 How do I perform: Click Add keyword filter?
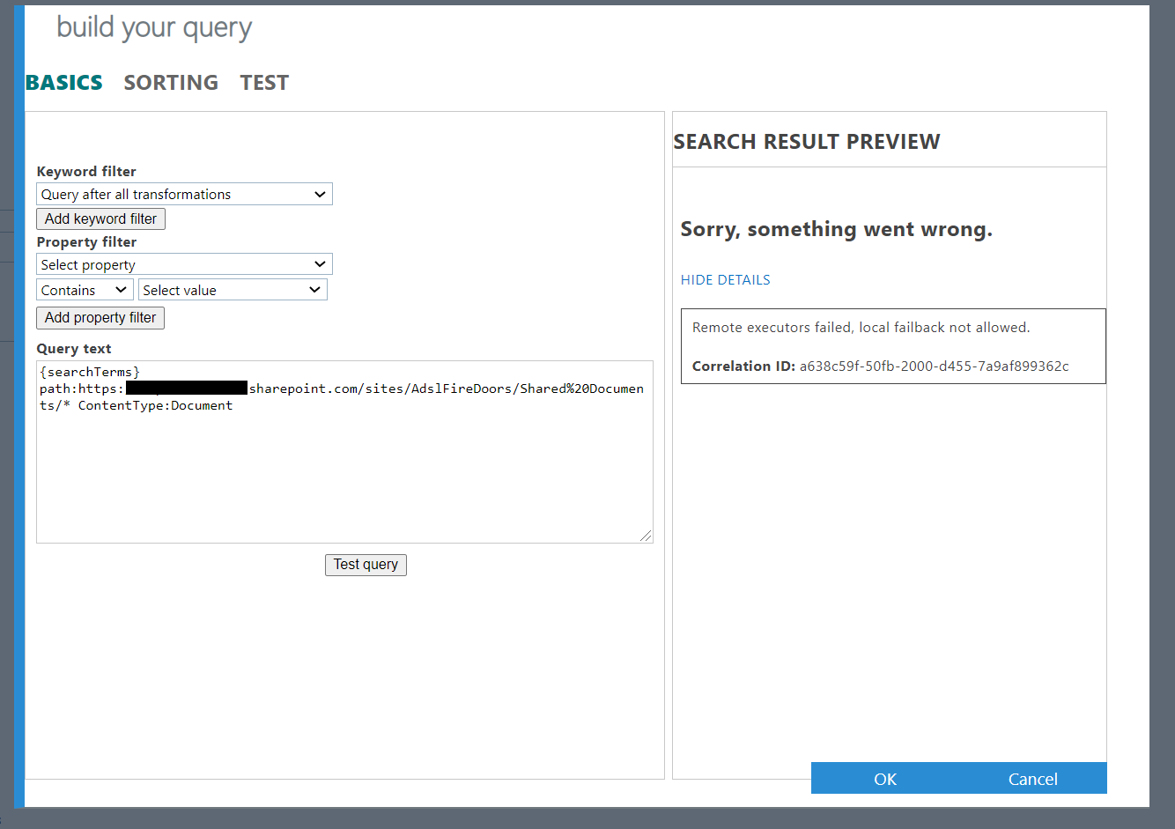coord(100,218)
